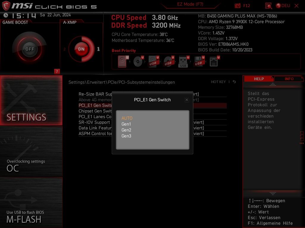Click the MB B450 GAMING PLUS MAX text
The image size is (305, 228).
pyautogui.click(x=237, y=16)
